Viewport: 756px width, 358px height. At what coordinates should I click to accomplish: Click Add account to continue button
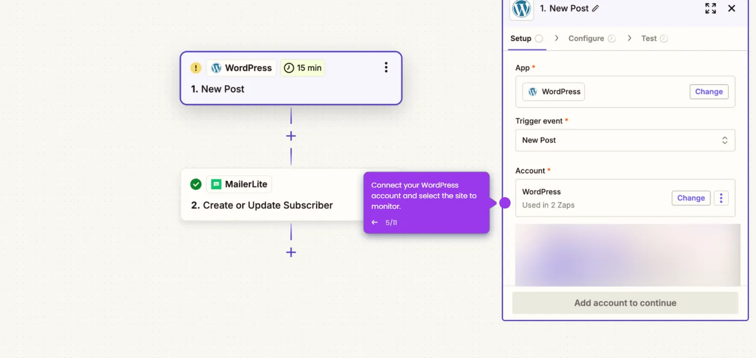point(625,303)
